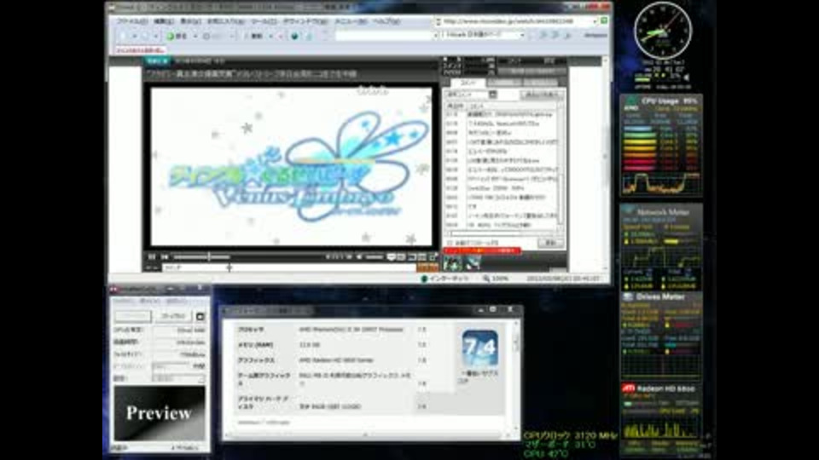Click the analog clock gadget
Screen dimensions: 819x460
coord(662,31)
